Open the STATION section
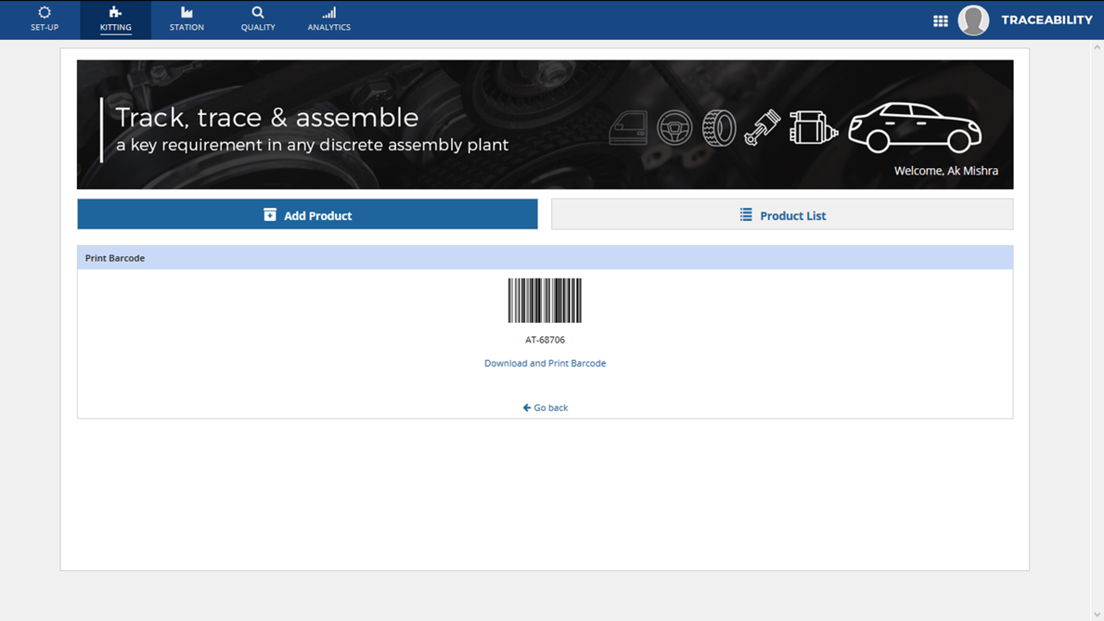 click(x=186, y=20)
